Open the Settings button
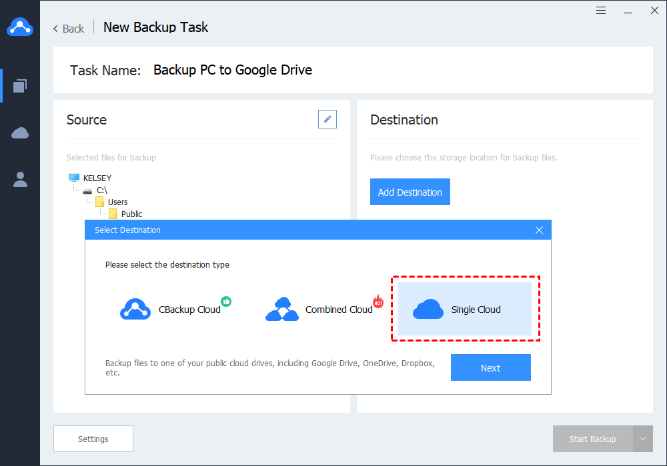The width and height of the screenshot is (667, 466). point(93,439)
